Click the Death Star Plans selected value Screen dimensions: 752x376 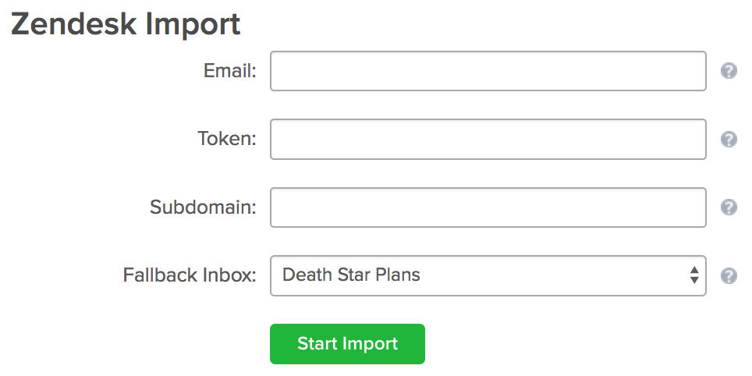(x=351, y=275)
